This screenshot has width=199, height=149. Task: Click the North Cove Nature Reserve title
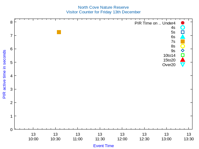point(103,7)
